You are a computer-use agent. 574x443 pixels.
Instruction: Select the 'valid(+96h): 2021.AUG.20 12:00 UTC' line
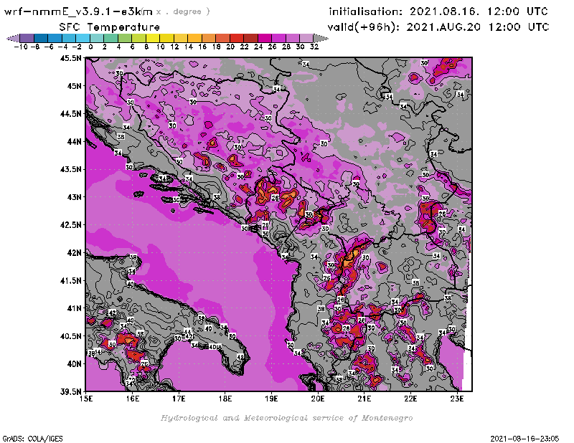[x=438, y=27]
